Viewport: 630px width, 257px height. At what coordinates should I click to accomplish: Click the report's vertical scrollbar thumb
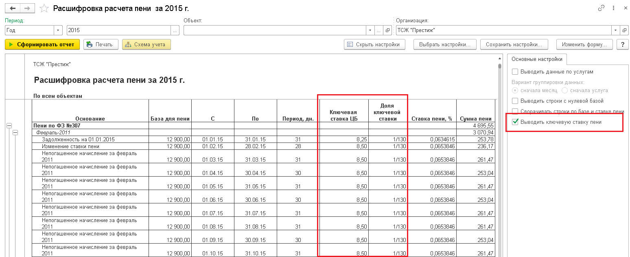coord(499,67)
